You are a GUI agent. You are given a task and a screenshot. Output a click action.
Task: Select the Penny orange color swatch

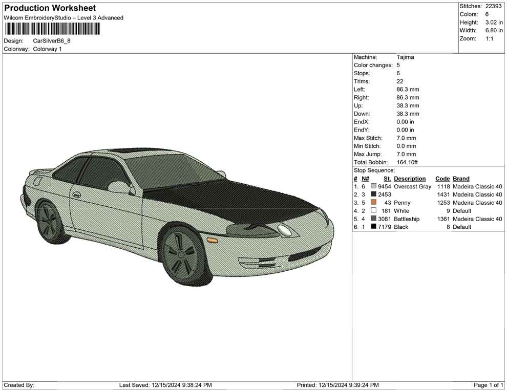click(x=373, y=203)
